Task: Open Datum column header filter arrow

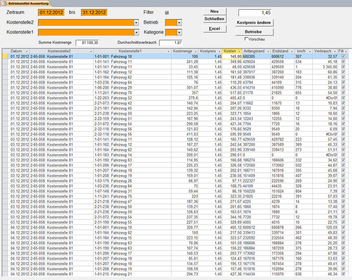Action: pos(27,51)
